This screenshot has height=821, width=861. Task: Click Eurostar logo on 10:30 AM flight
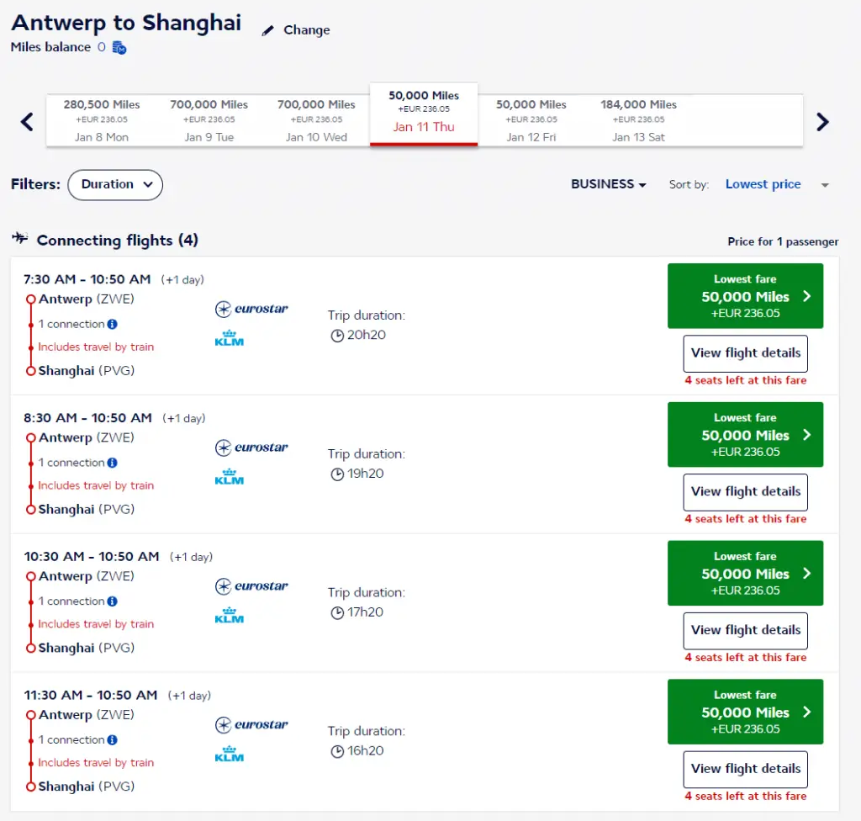(251, 586)
